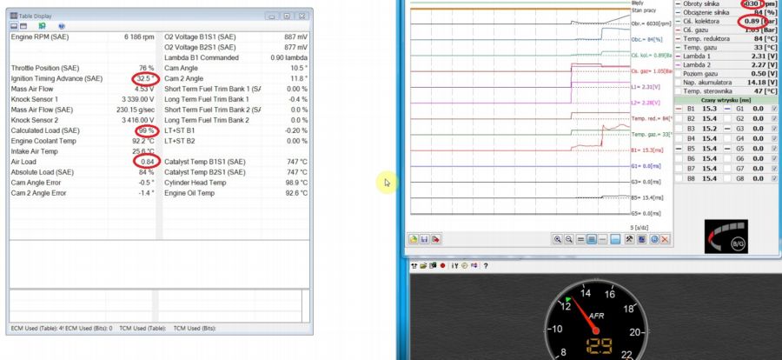Viewport: 782px width, 360px height.
Task: Toggle the Temp. sterownika line visibility box
Action: pos(679,90)
